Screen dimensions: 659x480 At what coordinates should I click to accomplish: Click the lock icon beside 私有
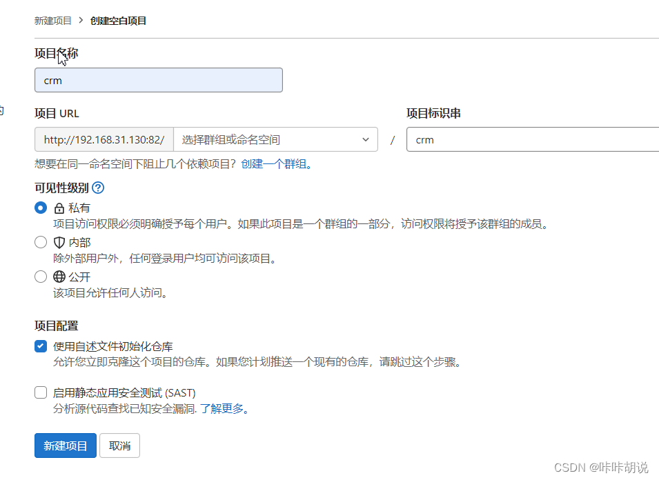[59, 208]
